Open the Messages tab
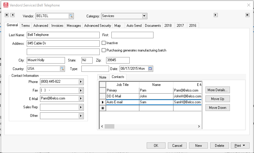This screenshot has width=254, height=153. click(74, 26)
